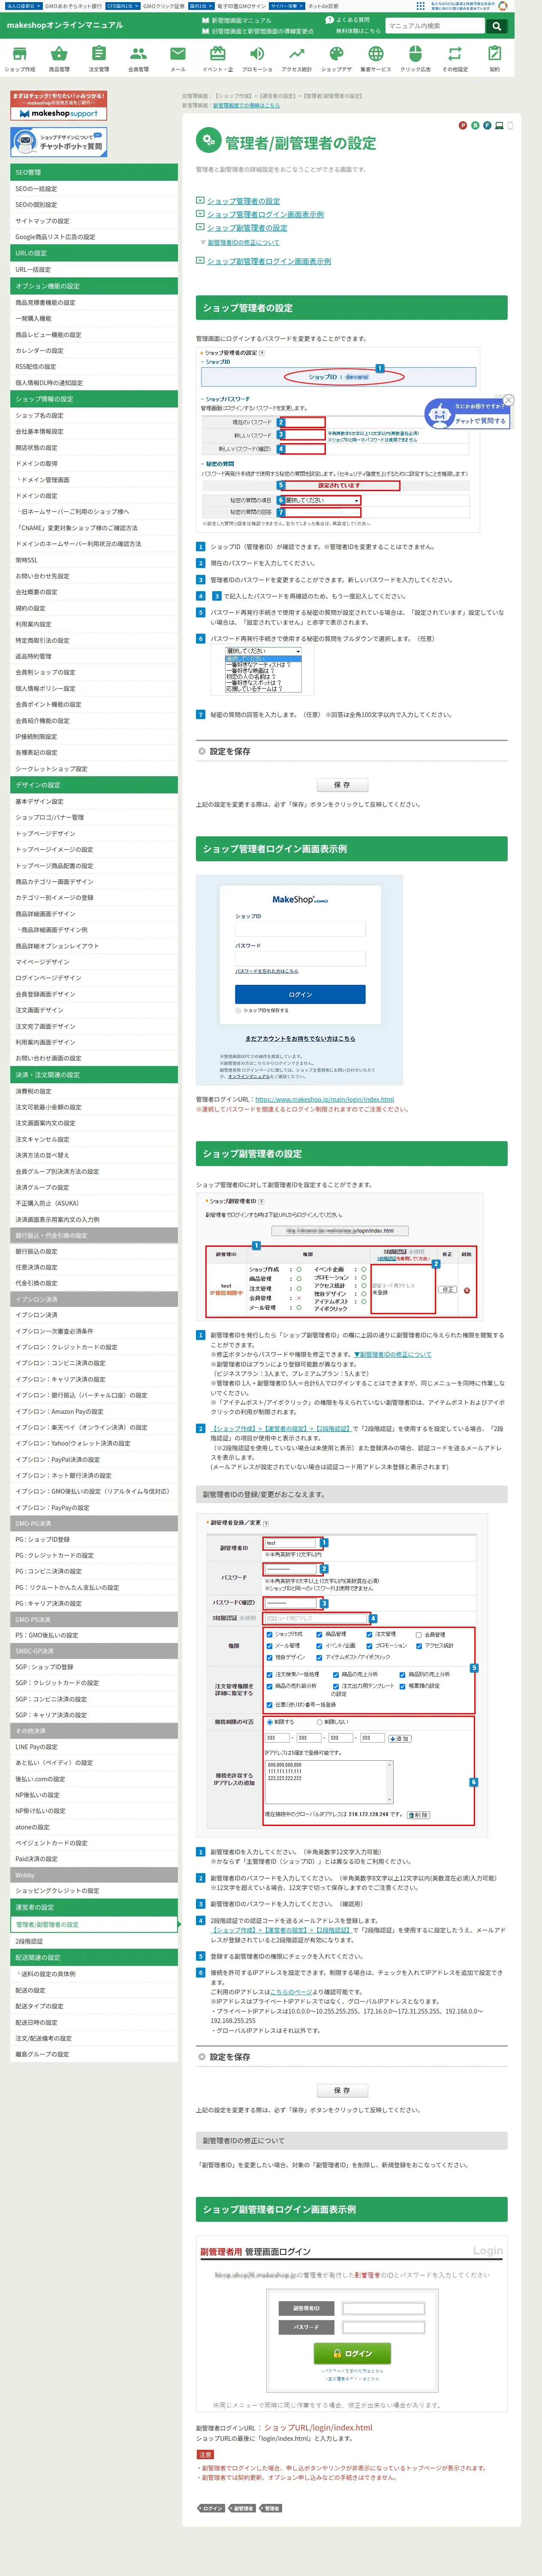Open the サイバー攻撃 dropdown in top bar

(286, 6)
